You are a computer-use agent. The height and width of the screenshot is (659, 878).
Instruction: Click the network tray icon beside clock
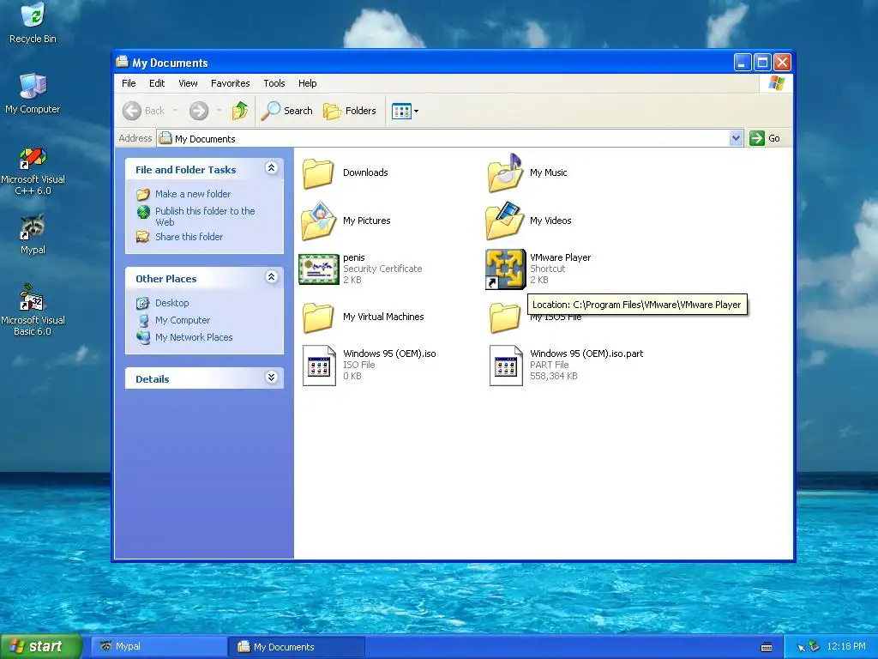point(814,647)
